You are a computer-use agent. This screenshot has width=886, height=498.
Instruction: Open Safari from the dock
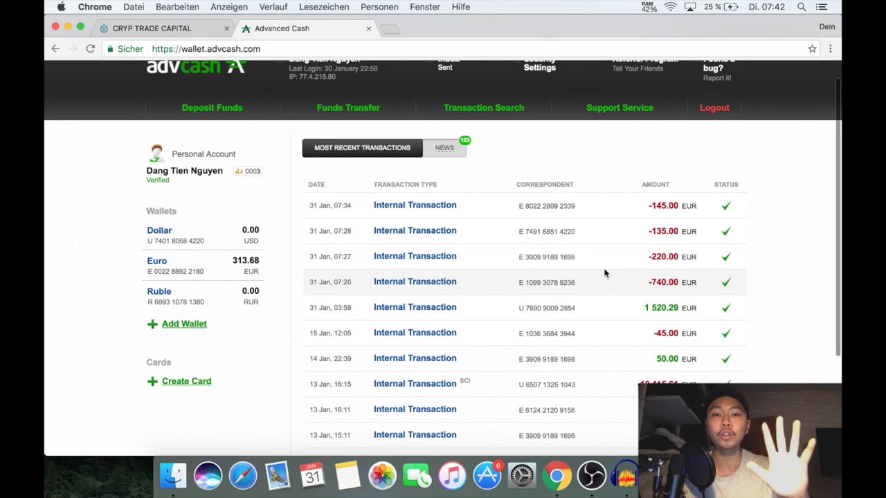pyautogui.click(x=243, y=475)
